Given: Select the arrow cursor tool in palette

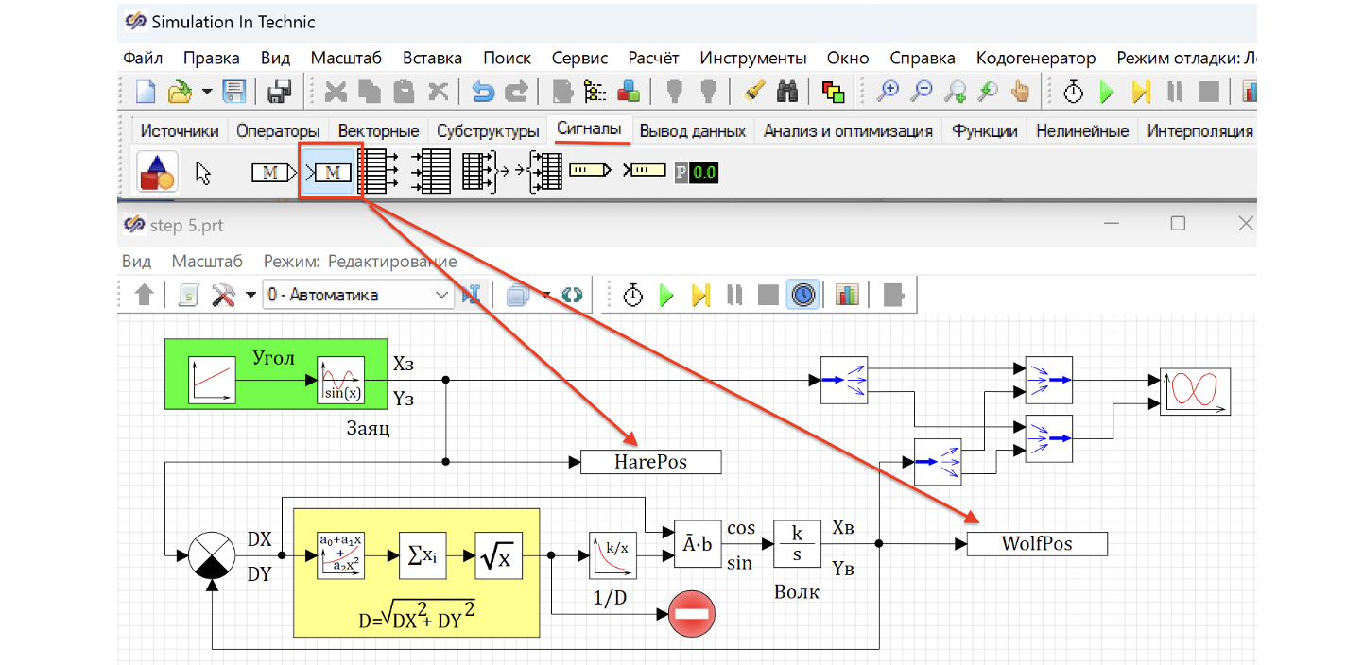Looking at the screenshot, I should (x=203, y=173).
